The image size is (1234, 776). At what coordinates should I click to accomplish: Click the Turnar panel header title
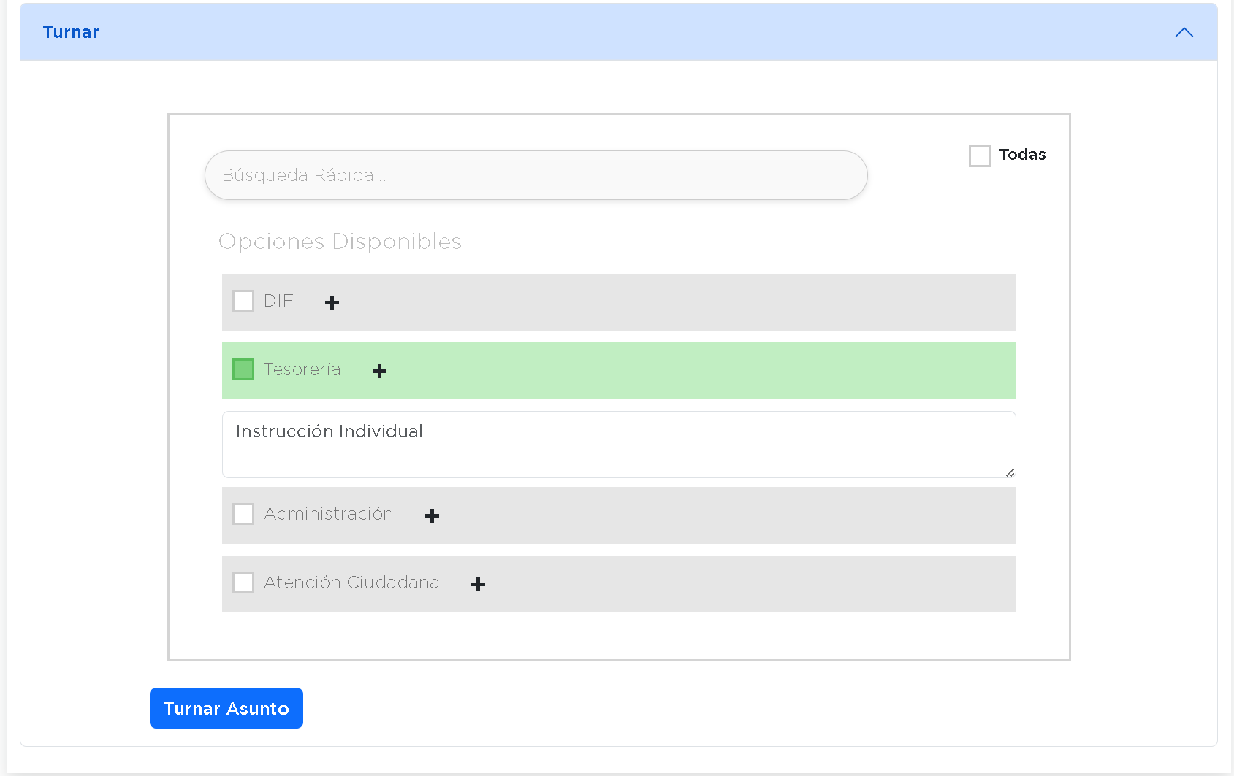(71, 32)
